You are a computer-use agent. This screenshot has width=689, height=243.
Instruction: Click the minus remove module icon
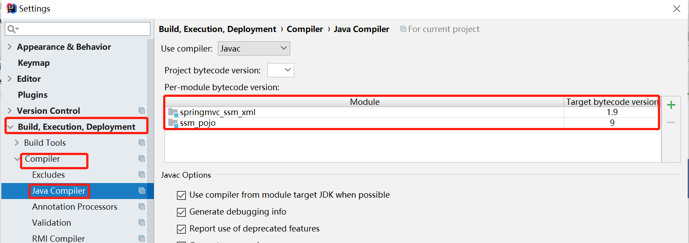[x=671, y=123]
